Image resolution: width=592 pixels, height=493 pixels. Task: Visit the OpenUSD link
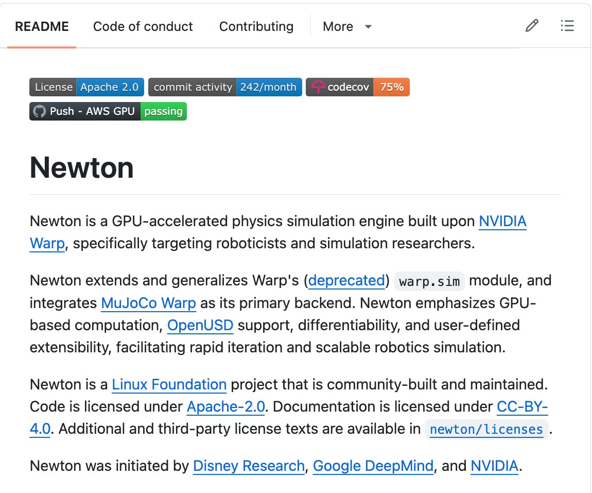coord(200,325)
